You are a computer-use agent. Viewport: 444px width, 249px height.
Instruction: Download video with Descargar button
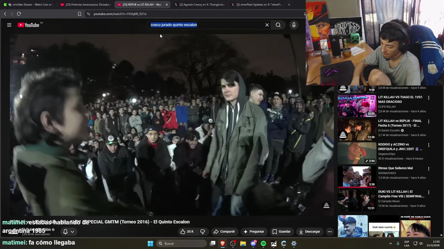[309, 232]
